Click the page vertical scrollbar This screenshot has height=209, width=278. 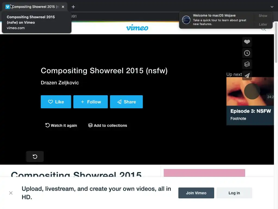276,42
